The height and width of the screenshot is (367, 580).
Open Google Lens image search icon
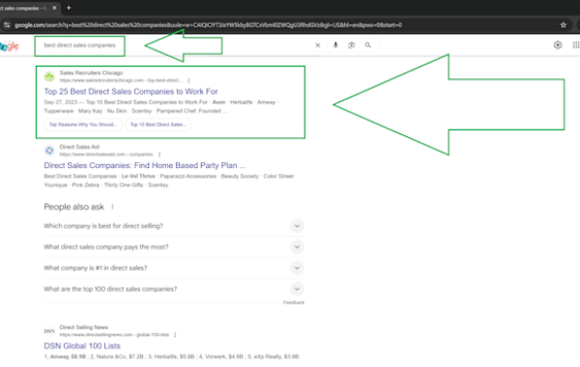352,45
